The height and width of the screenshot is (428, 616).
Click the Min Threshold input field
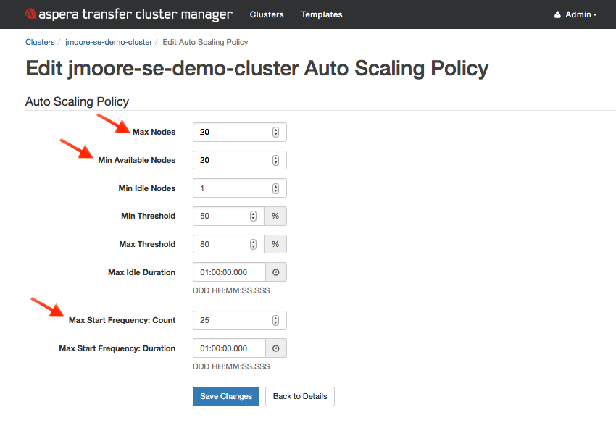tap(228, 216)
